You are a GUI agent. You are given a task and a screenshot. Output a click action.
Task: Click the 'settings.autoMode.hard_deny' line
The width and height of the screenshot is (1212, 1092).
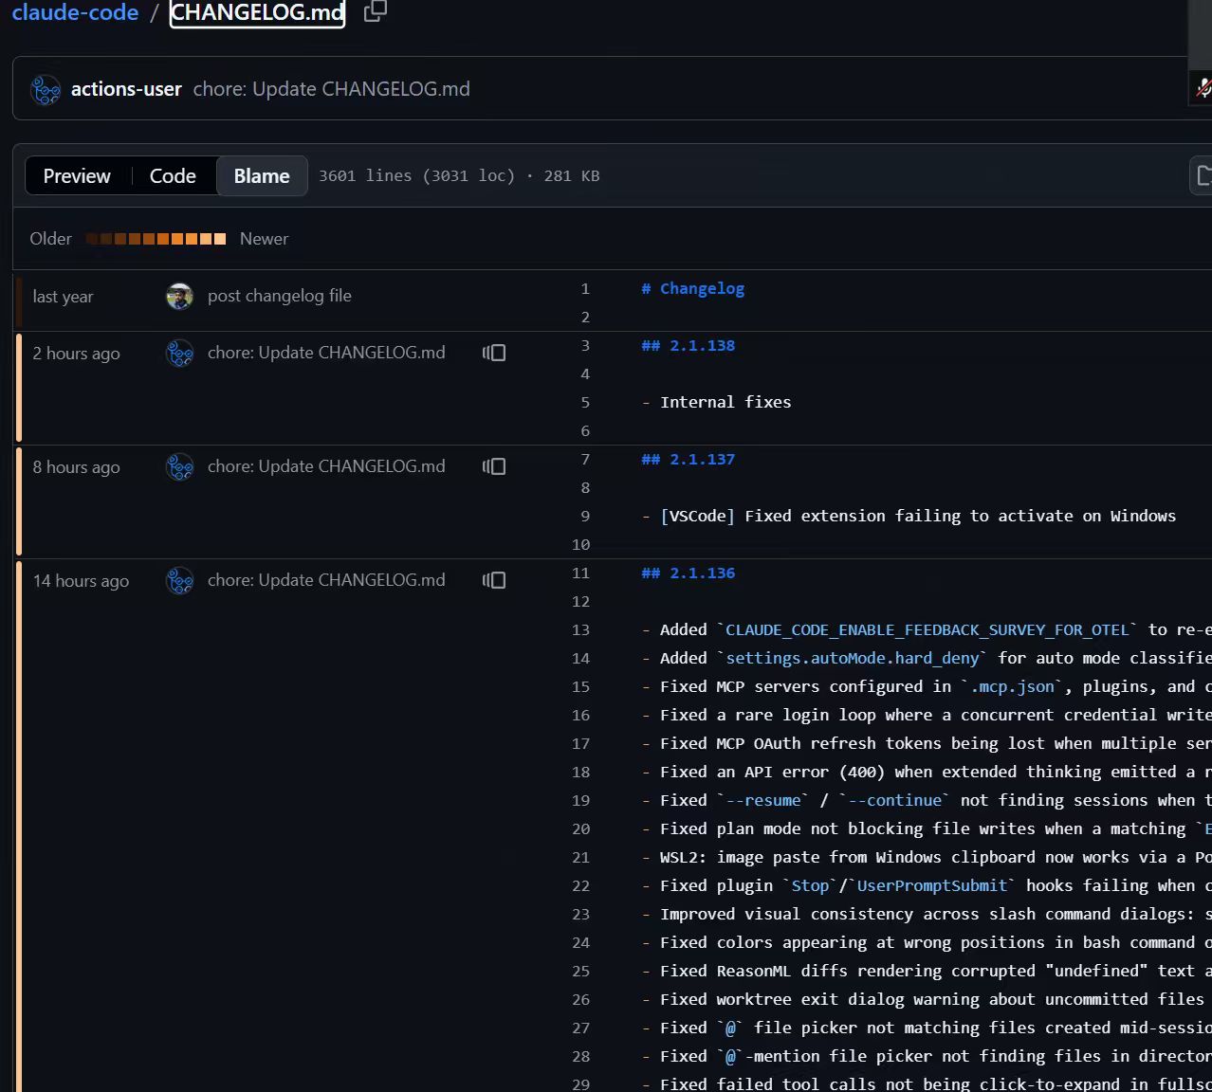pyautogui.click(x=926, y=659)
